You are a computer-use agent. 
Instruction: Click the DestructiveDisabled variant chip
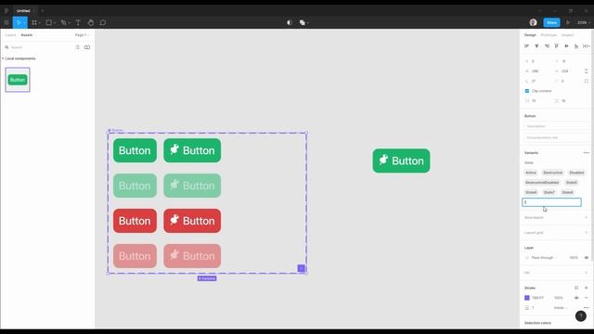(x=542, y=182)
